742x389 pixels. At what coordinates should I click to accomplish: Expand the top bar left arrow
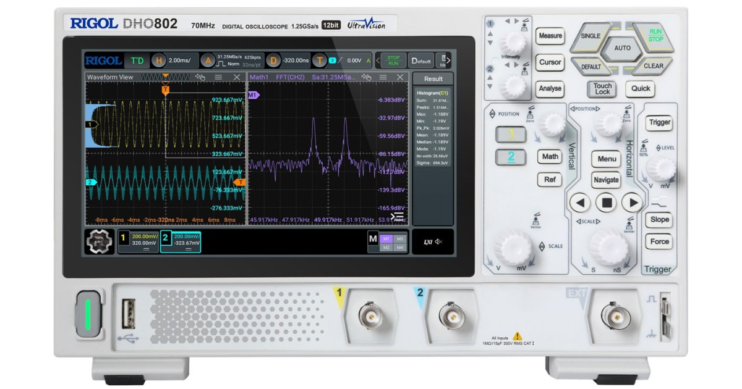click(378, 61)
